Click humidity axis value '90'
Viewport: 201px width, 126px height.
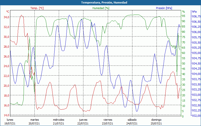click(x=184, y=21)
